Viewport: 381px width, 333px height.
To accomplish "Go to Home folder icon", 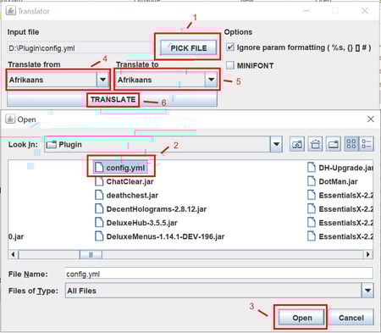I will click(315, 144).
